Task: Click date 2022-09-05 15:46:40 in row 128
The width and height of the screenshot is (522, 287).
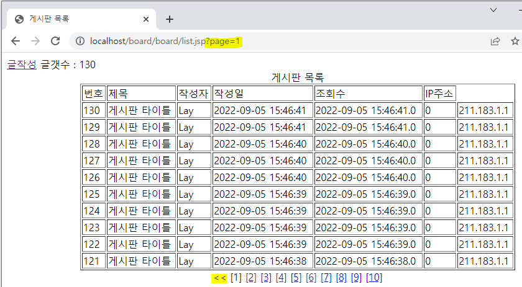Action: tap(263, 144)
